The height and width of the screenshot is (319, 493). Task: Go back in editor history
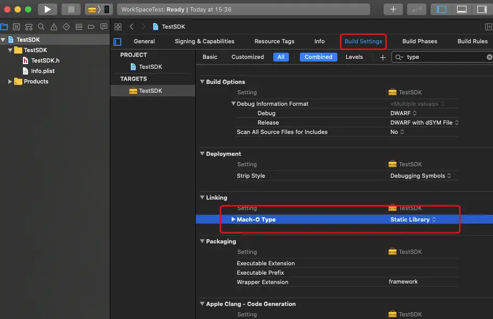[131, 27]
